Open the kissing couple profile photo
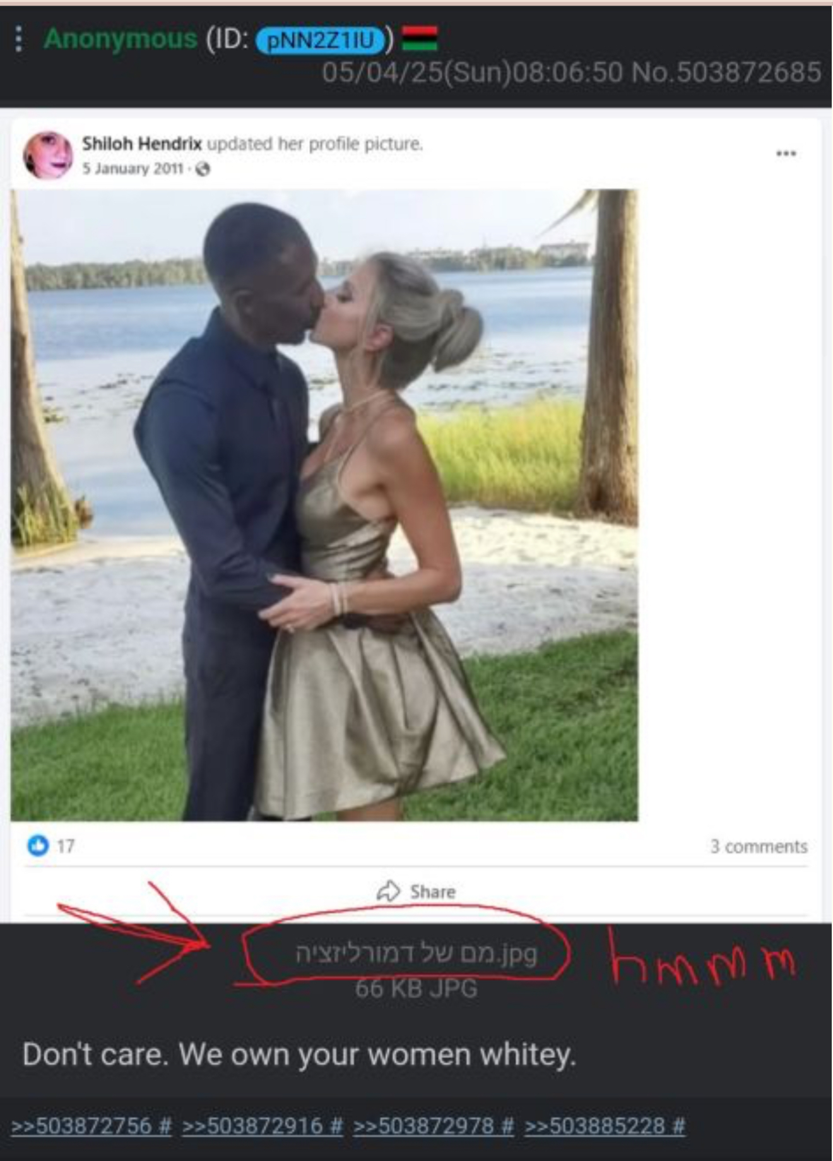 coord(324,505)
